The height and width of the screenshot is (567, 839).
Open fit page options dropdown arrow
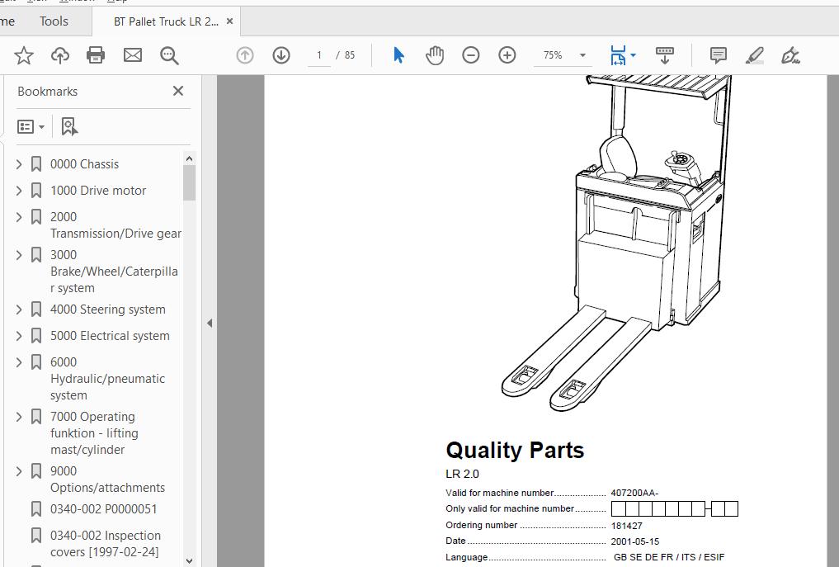pos(634,55)
